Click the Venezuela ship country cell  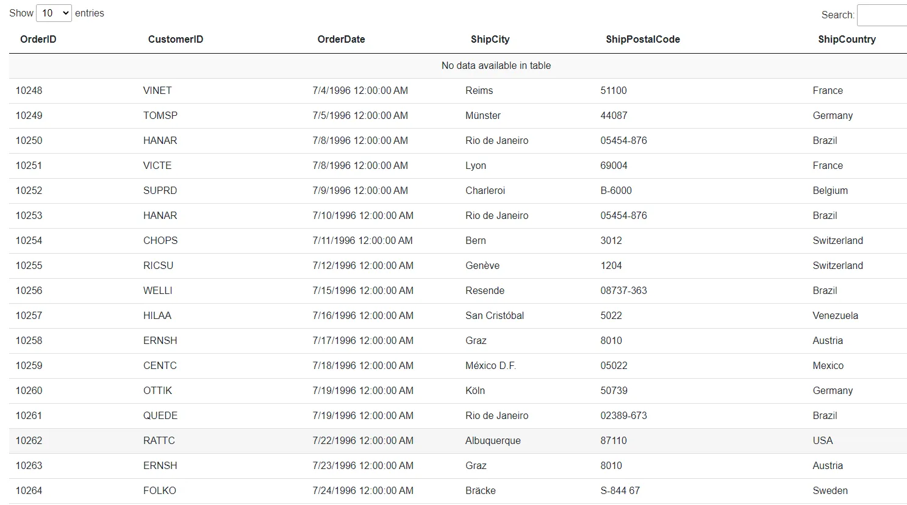[x=835, y=316]
